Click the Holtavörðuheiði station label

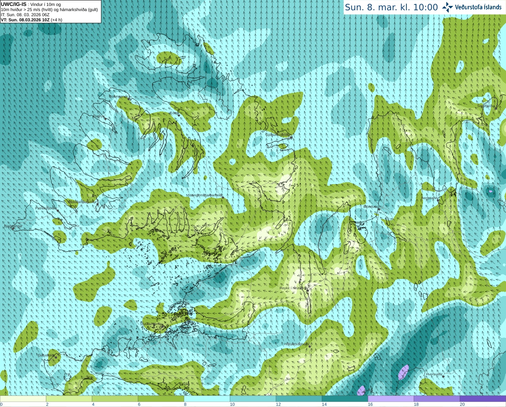click(x=296, y=344)
